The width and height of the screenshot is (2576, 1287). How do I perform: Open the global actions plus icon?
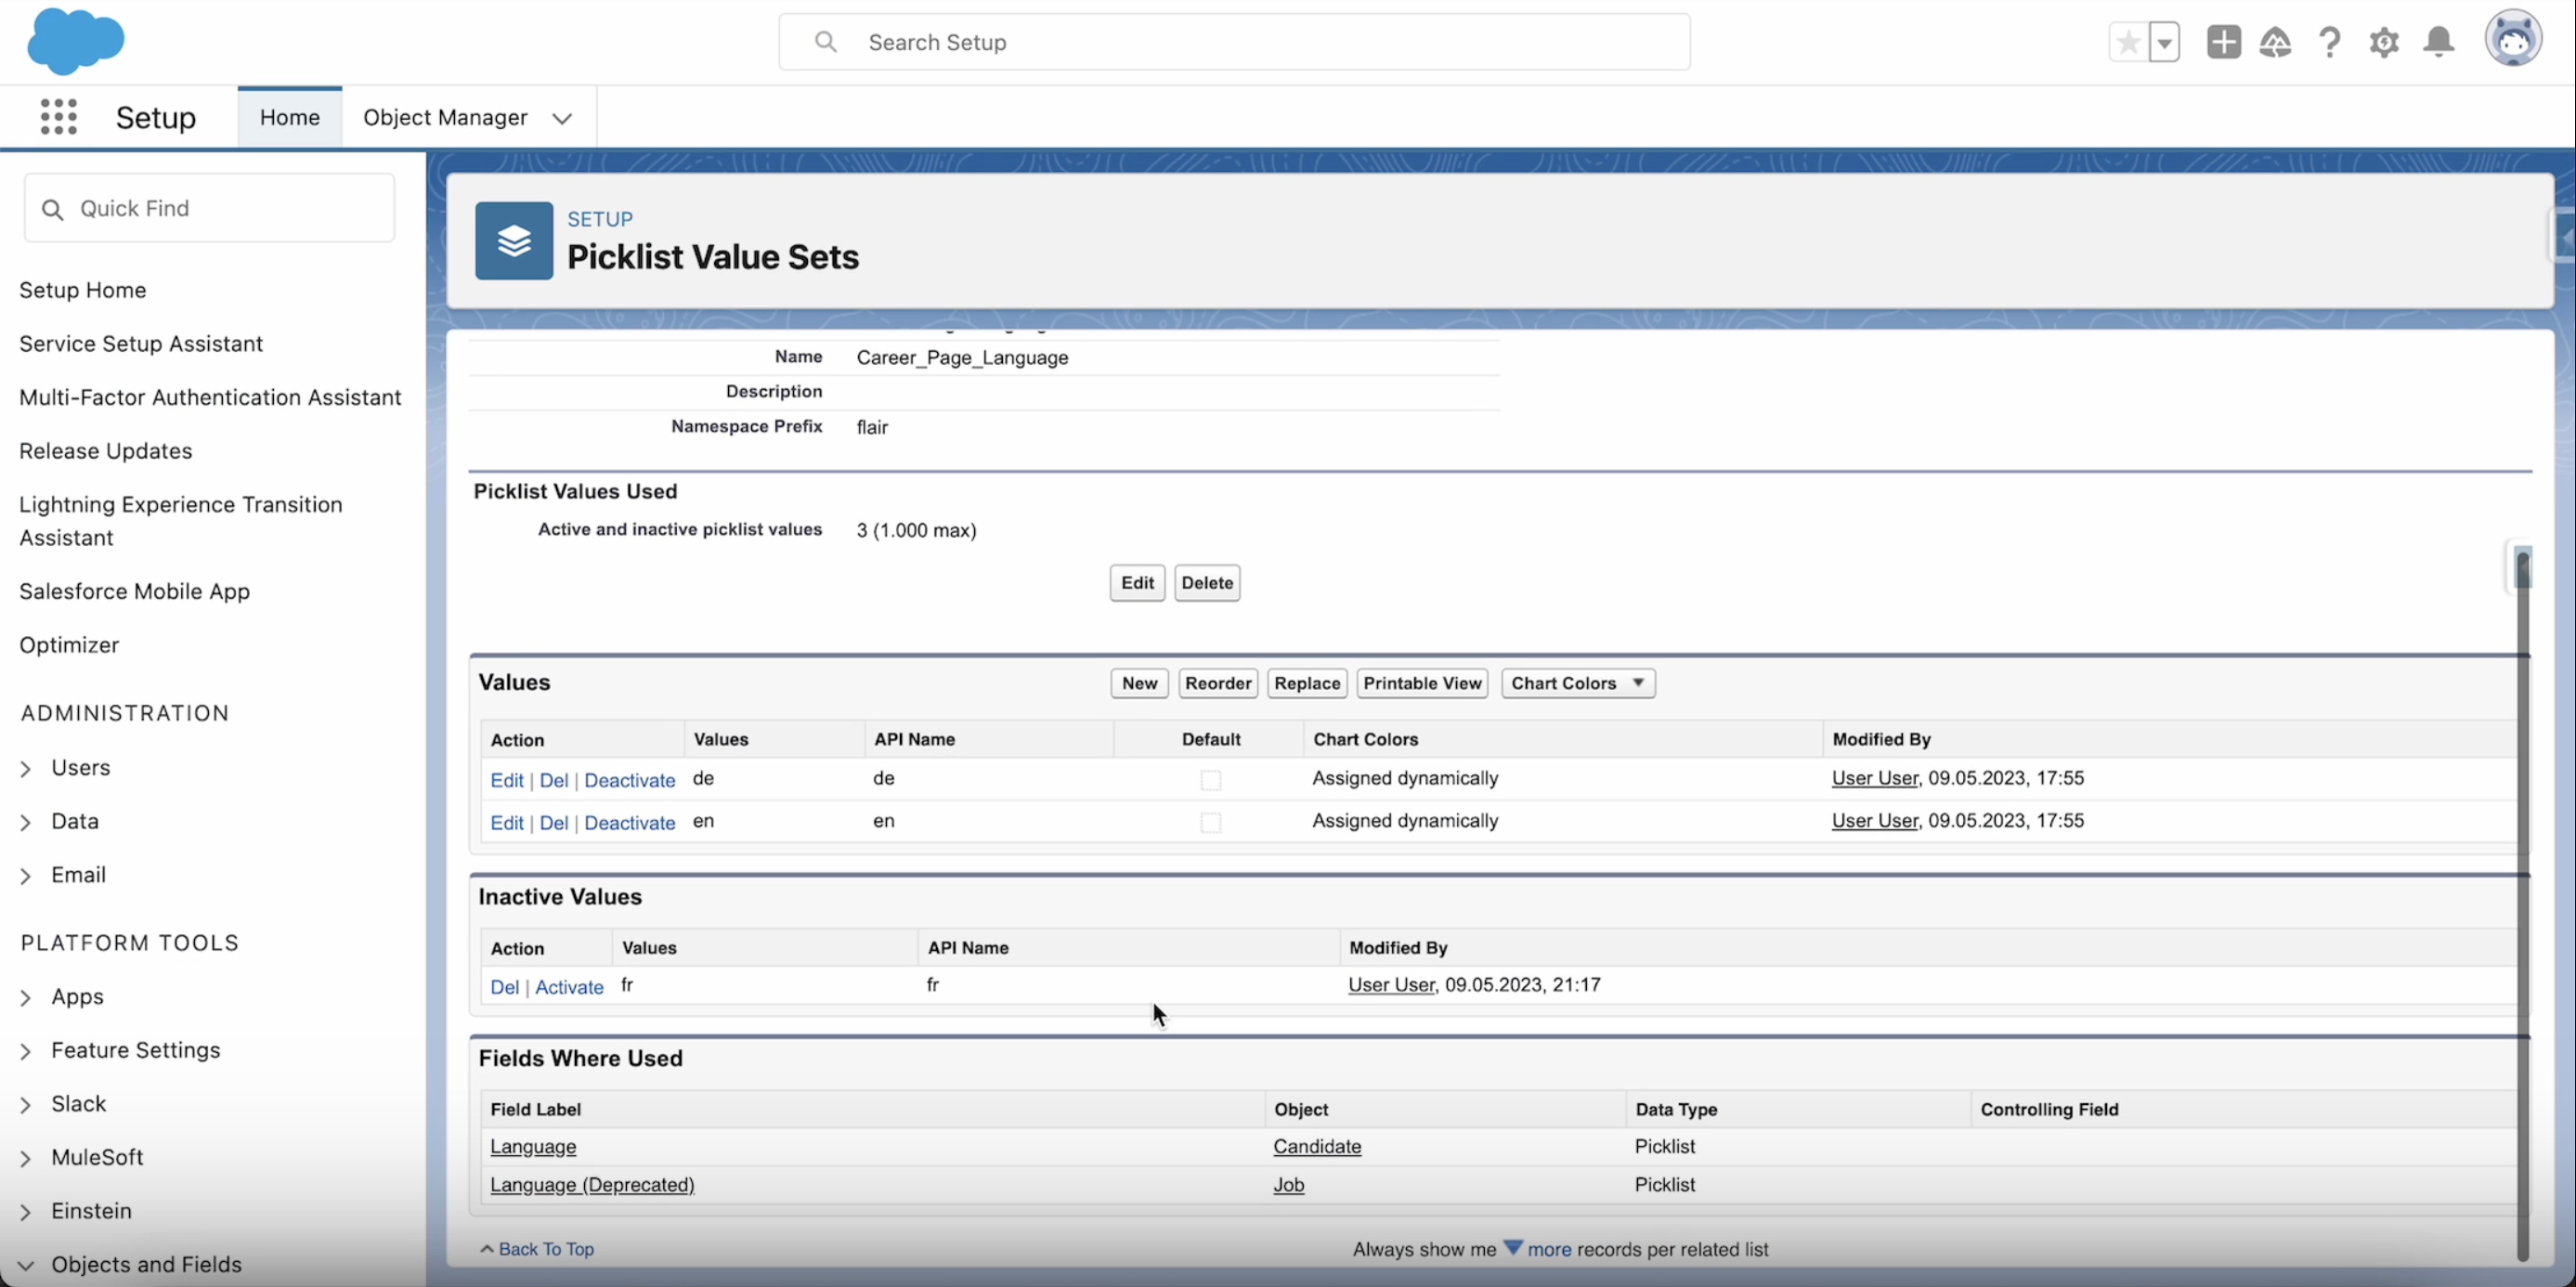pos(2223,42)
